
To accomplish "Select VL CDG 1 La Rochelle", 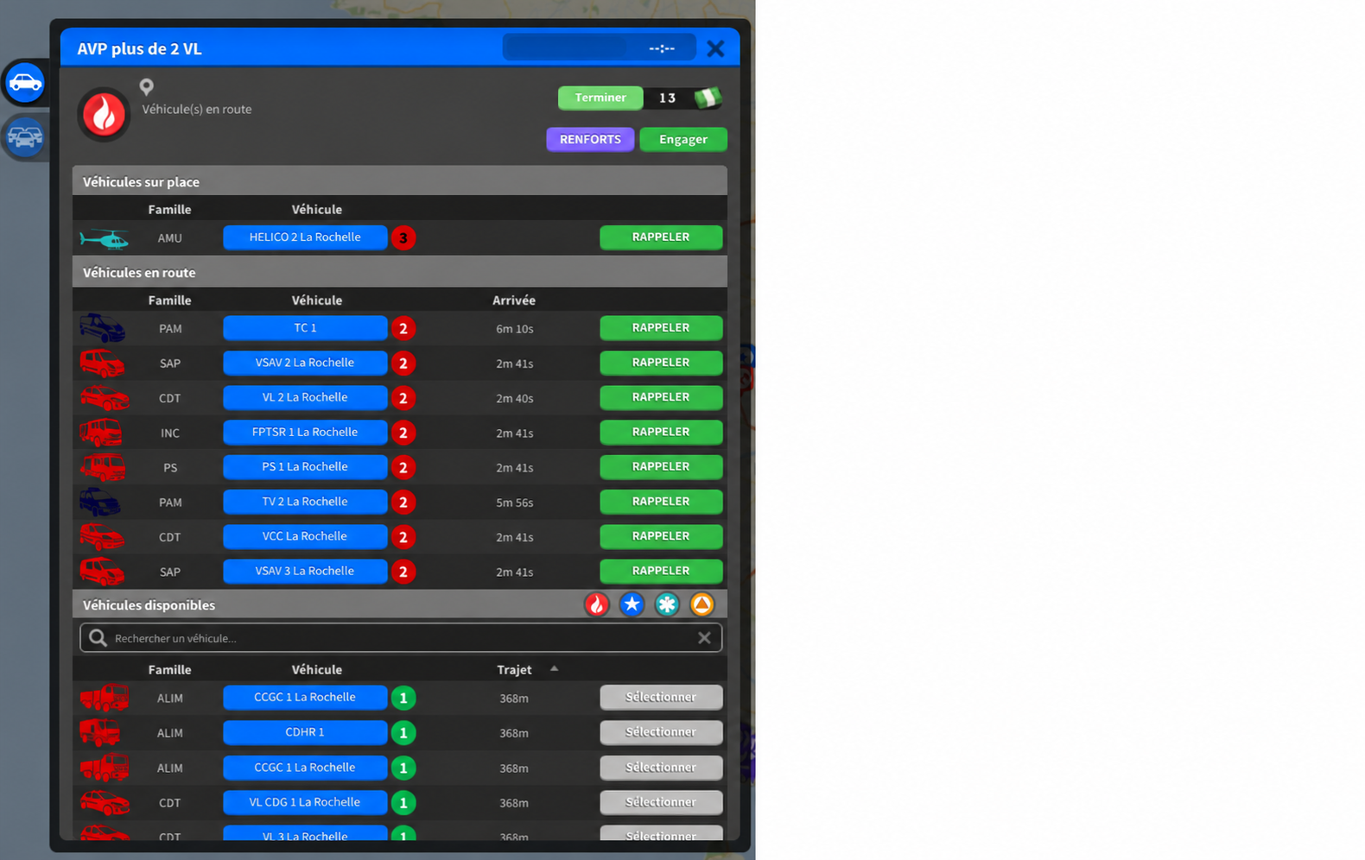I will point(661,802).
